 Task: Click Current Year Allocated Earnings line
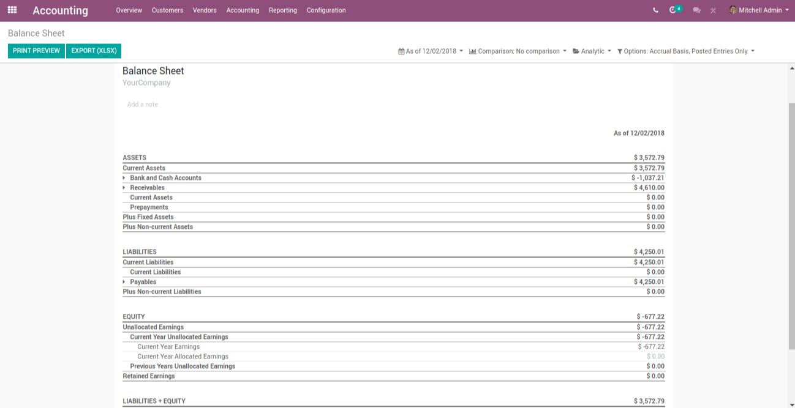[x=393, y=357]
